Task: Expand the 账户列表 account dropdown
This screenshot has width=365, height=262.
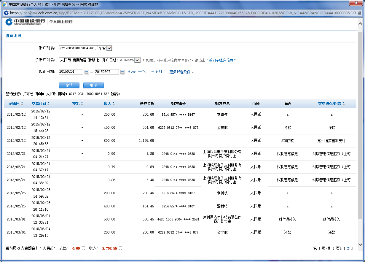Action: pyautogui.click(x=109, y=48)
